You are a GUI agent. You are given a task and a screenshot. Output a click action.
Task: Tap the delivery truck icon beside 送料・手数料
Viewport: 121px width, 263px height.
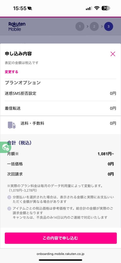(x=12, y=125)
